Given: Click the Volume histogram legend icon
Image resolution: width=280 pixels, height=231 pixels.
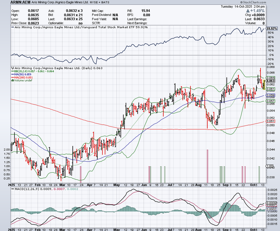Looking at the screenshot, I should coord(12,80).
